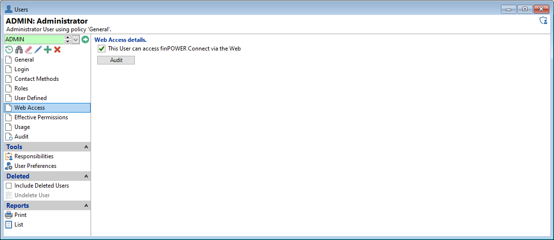Open the Contact Methods page

47,79
